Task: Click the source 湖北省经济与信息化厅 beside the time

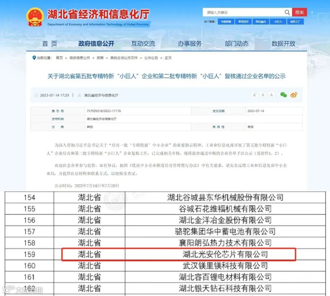Action: pos(101,95)
